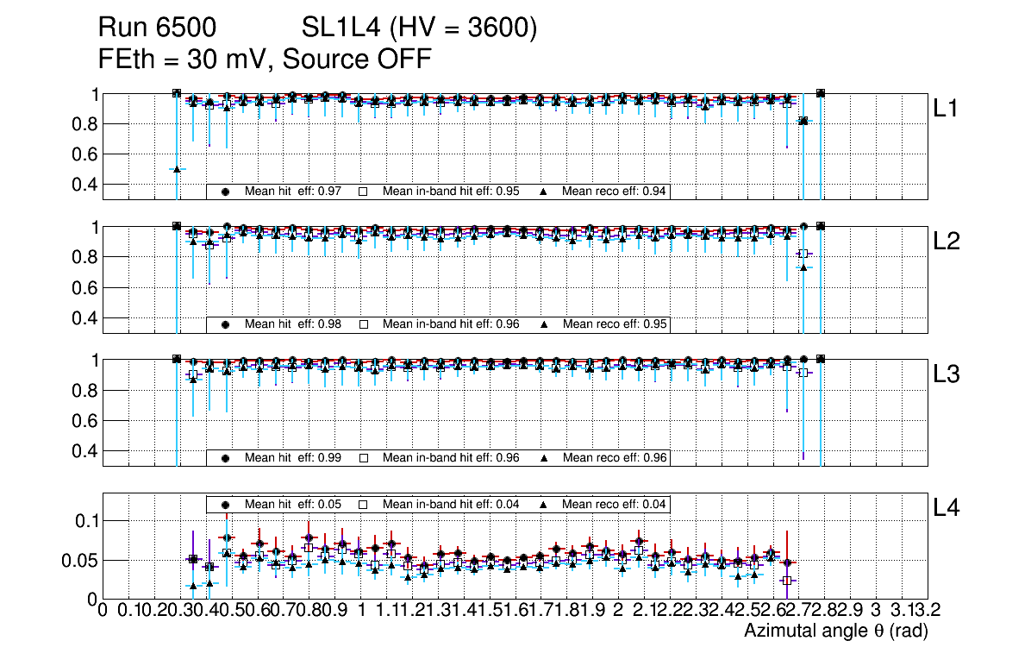Click the triangle marker in L2 legend
Screen dimensions: 1031x666
[545, 324]
